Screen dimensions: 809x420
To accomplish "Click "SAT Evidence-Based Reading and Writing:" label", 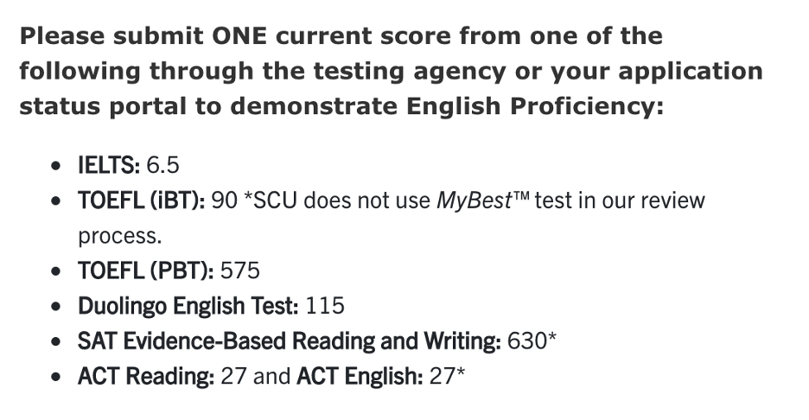I will 289,341.
